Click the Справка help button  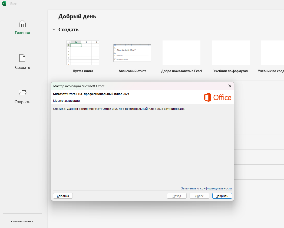63,196
